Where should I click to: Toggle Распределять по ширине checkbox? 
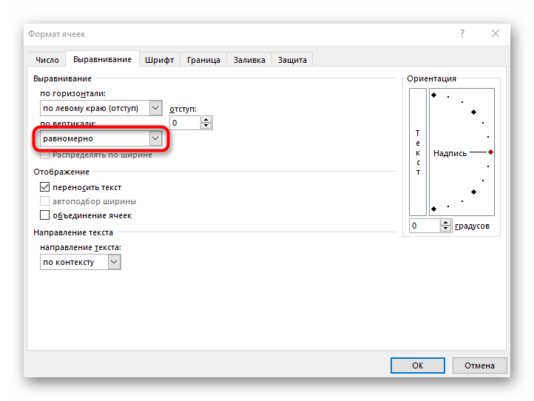[x=44, y=155]
